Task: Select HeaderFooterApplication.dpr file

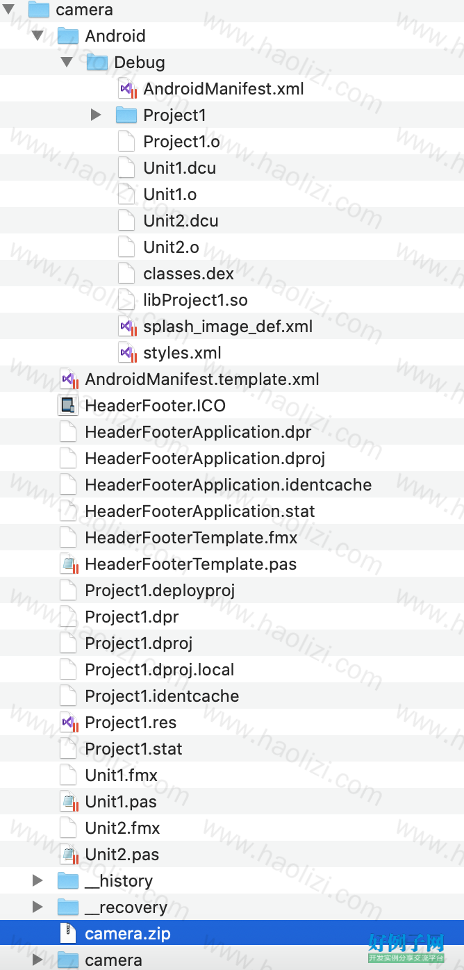Action: (198, 432)
